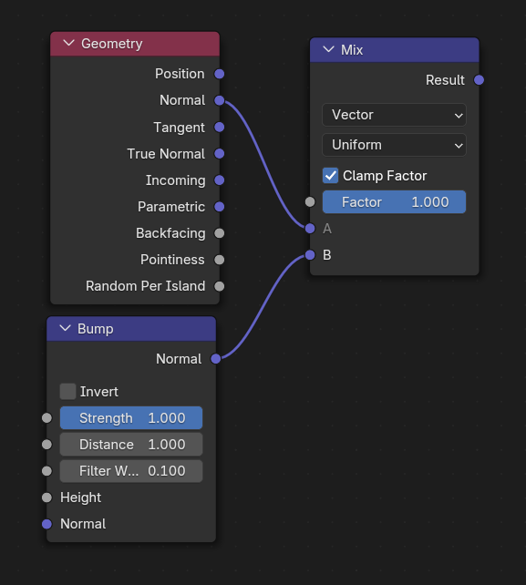
Task: Collapse the Geometry node with its chevron
Action: pos(68,43)
